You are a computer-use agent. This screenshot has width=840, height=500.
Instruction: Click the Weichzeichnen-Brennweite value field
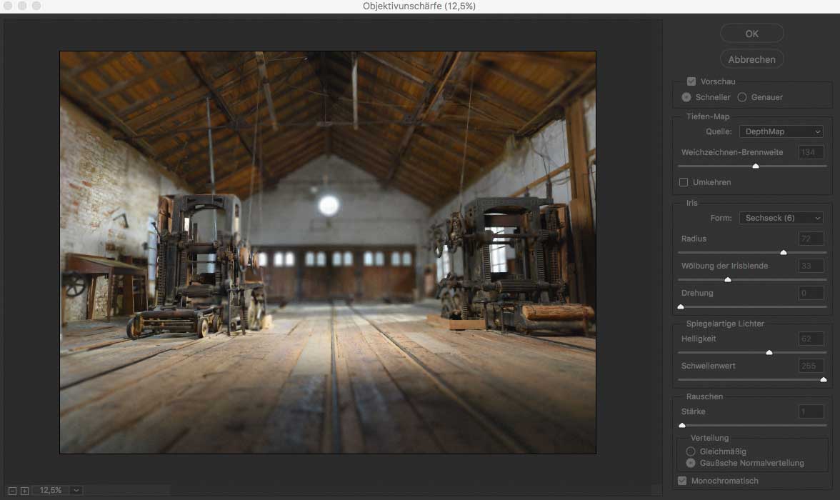click(x=811, y=152)
